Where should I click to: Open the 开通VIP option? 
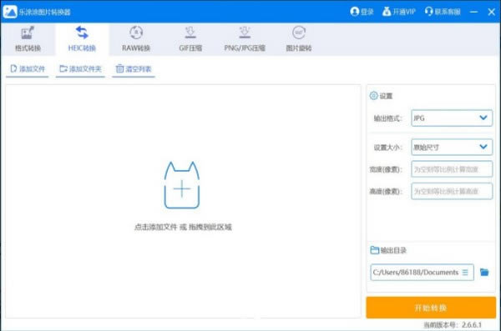pos(399,12)
